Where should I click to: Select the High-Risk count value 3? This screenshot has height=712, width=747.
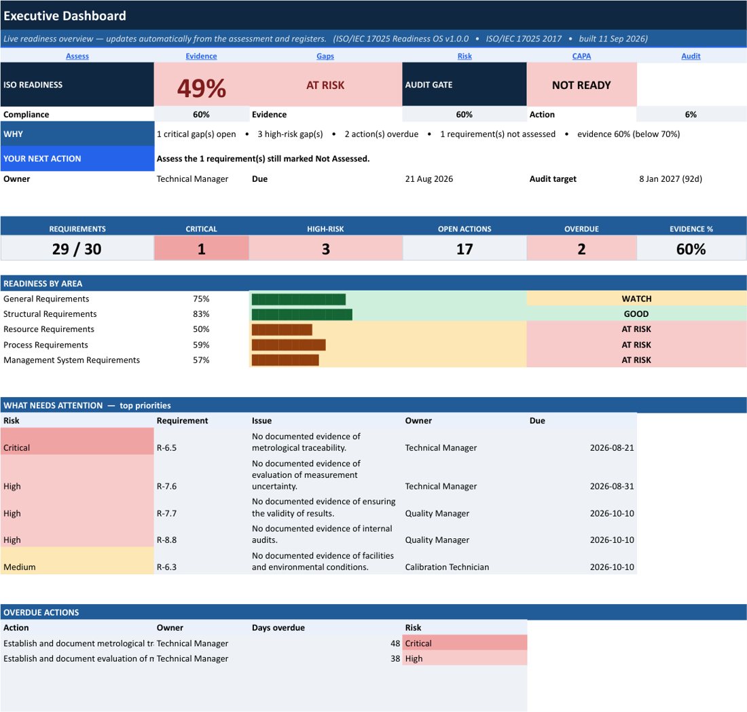[x=325, y=248]
